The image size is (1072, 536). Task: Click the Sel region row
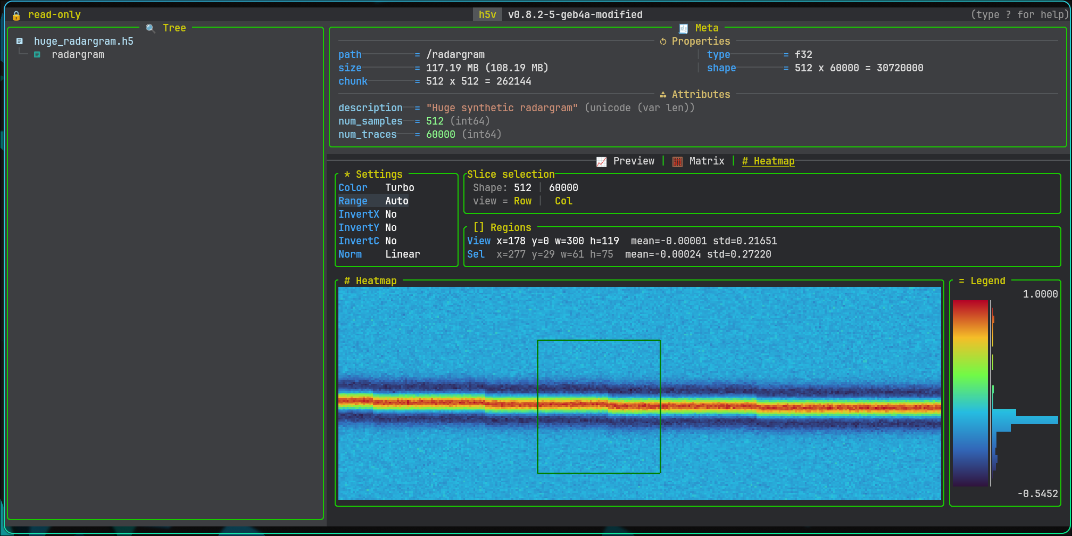619,254
